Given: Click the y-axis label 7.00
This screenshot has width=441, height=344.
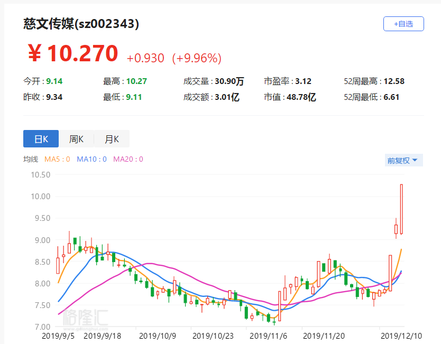Looking at the screenshot, I should [42, 327].
